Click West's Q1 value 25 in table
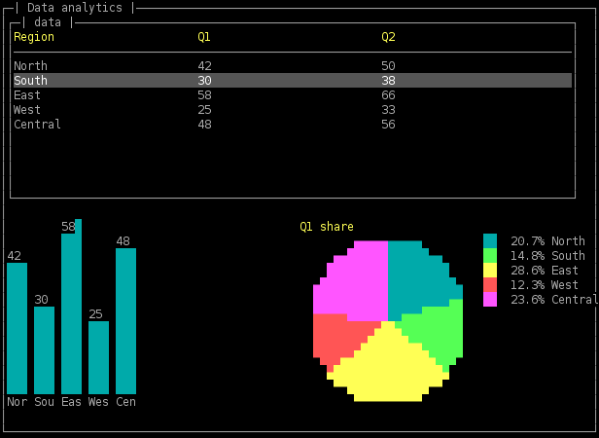 tap(204, 110)
